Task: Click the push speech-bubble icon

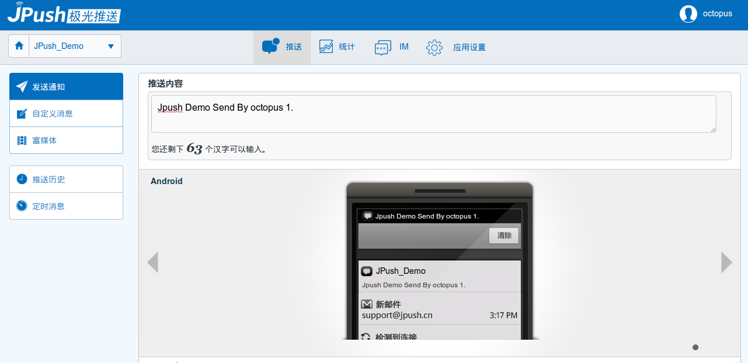Action: point(270,47)
